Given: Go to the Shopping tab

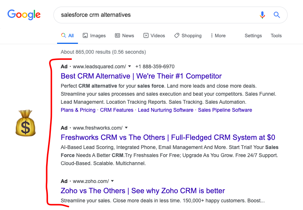Looking at the screenshot, I should 188,36.
